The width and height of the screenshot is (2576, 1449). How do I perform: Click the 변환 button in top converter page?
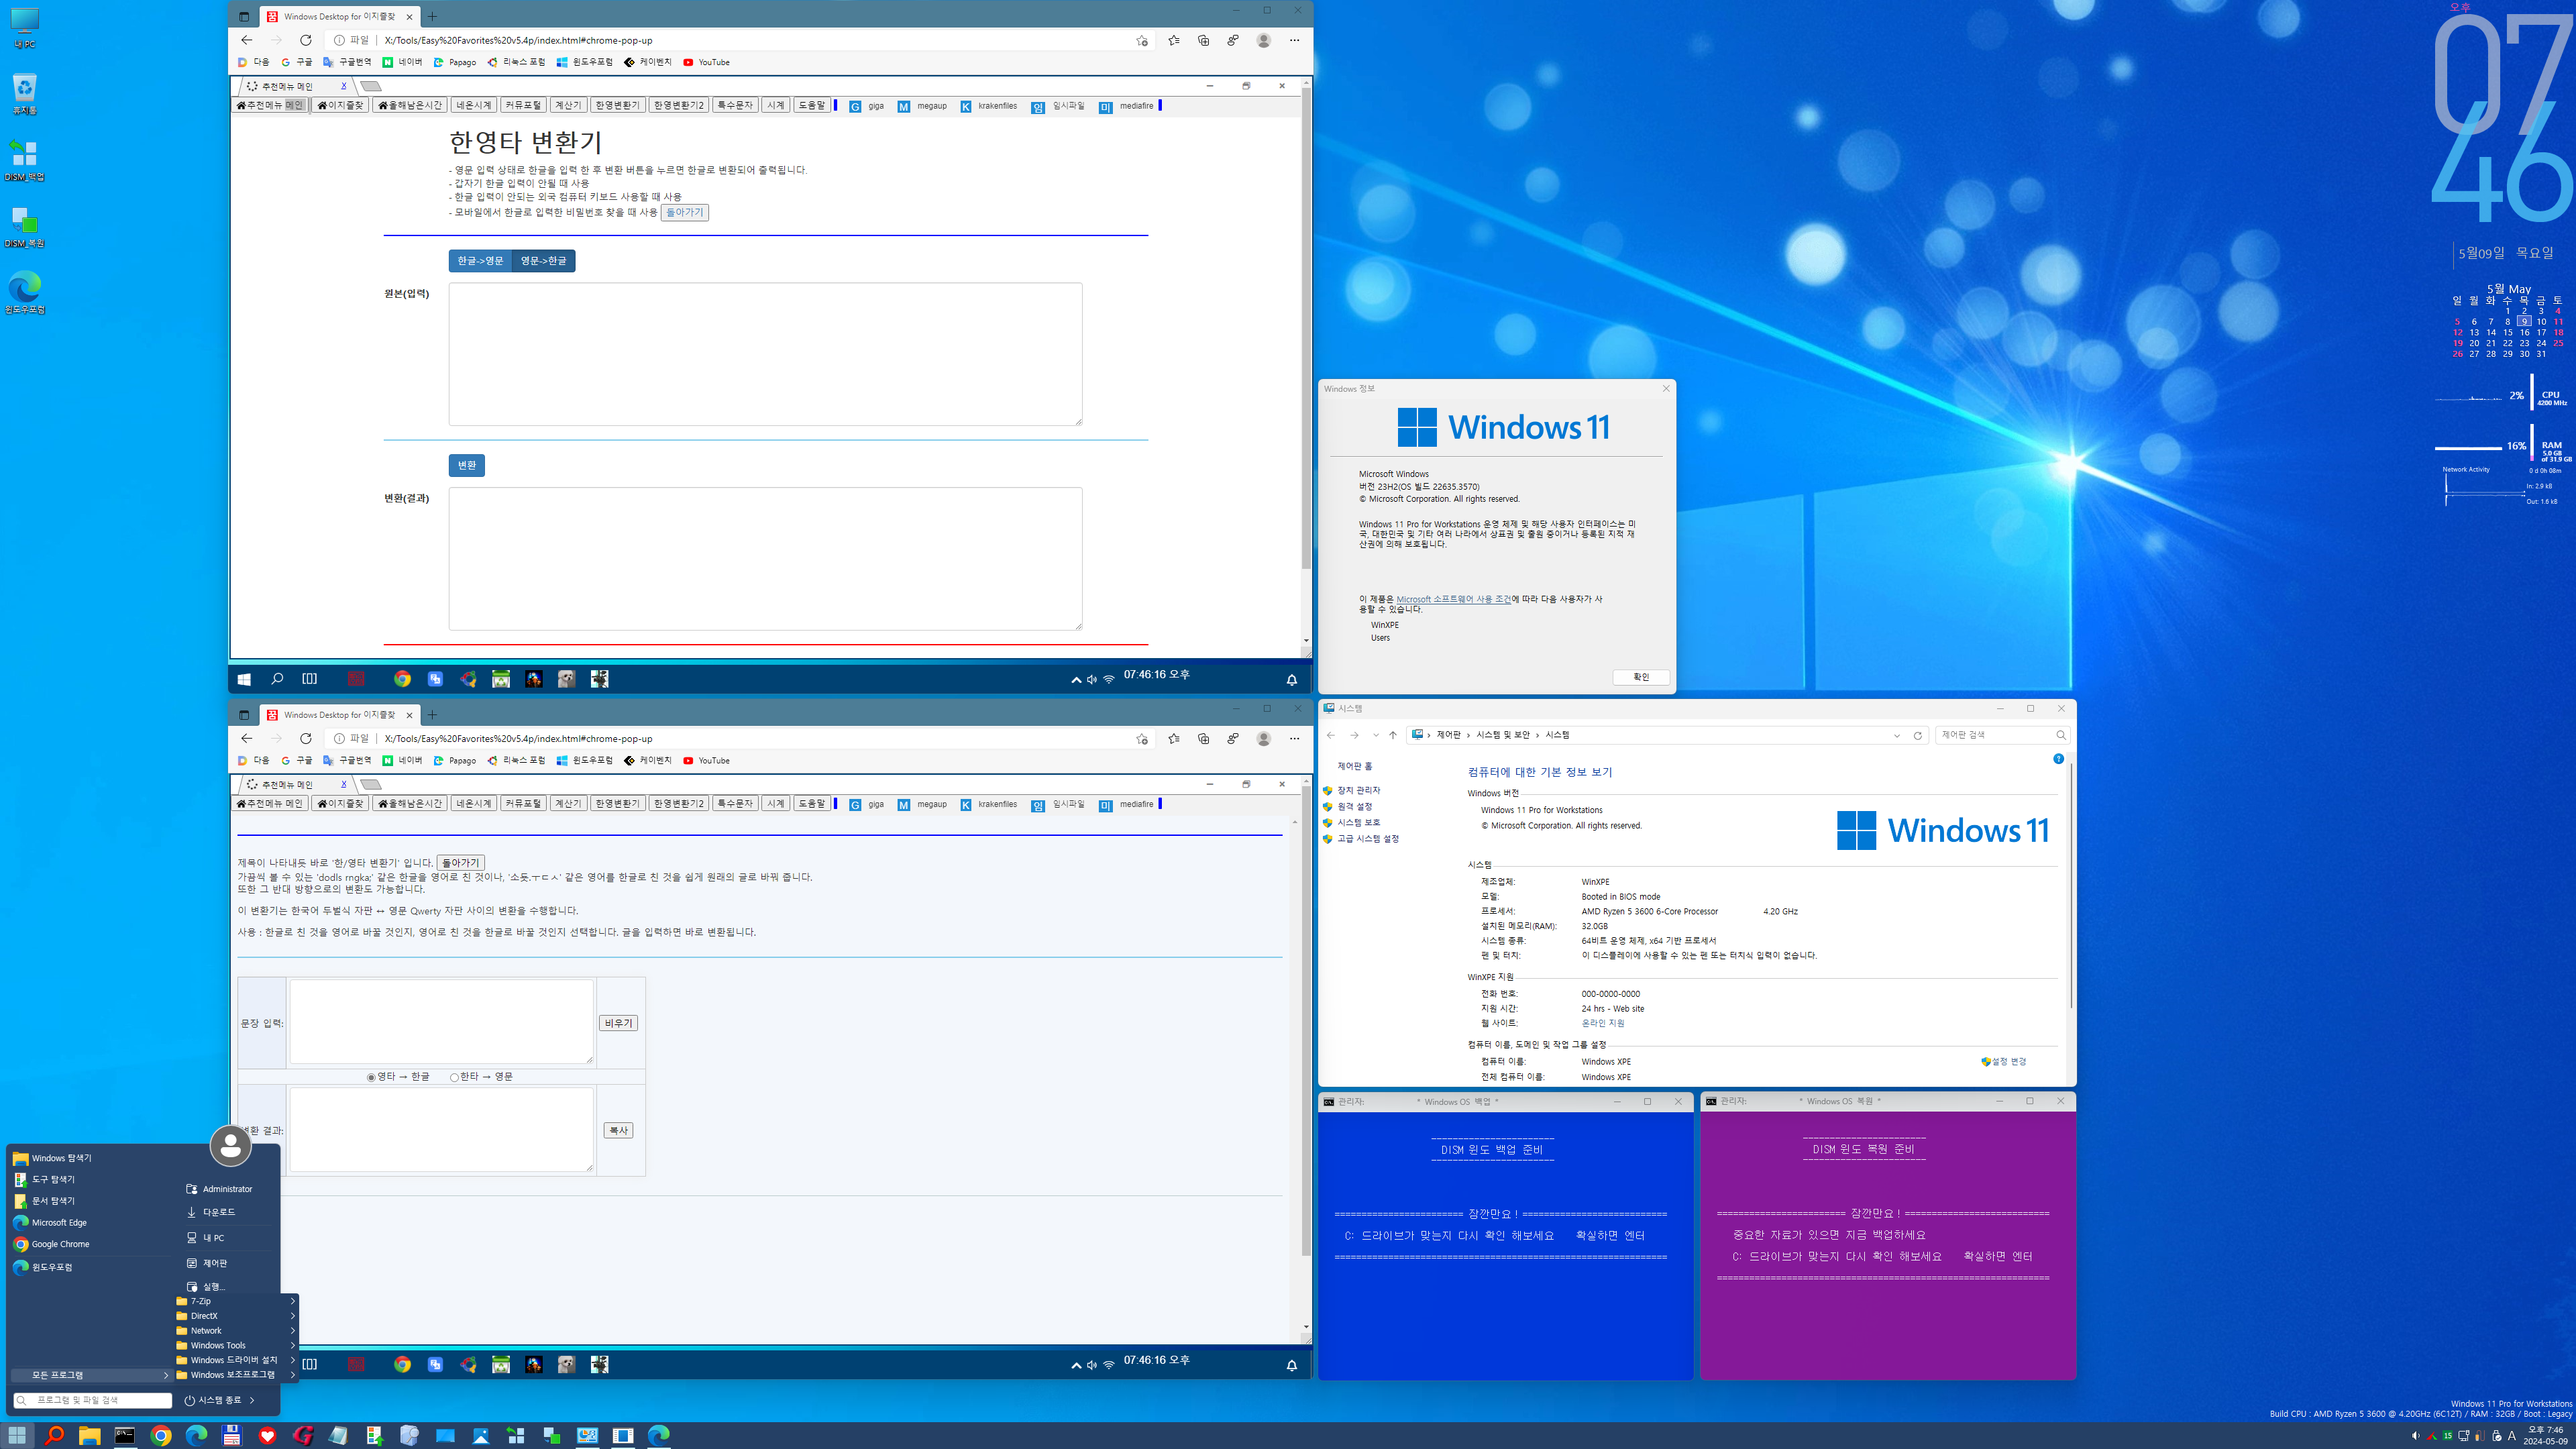coord(467,465)
